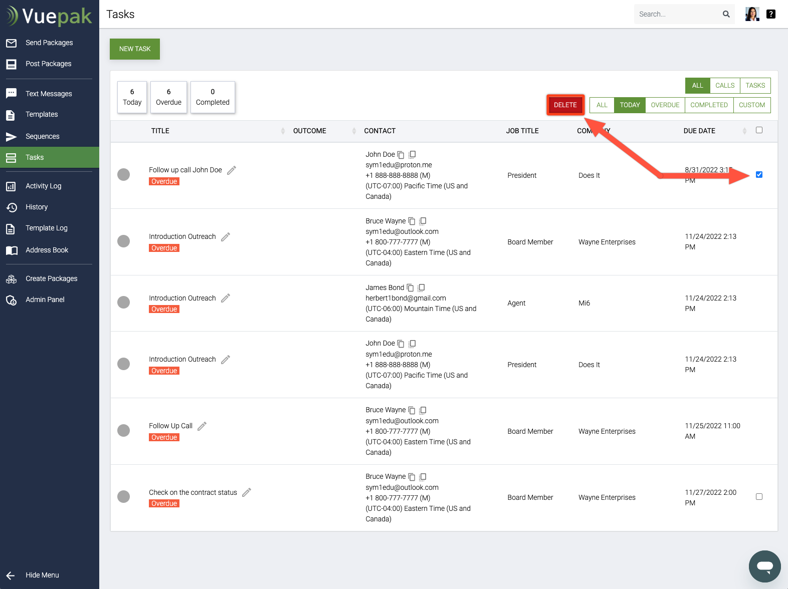788x589 pixels.
Task: Uncheck the first John Doe task checkbox
Action: (759, 175)
